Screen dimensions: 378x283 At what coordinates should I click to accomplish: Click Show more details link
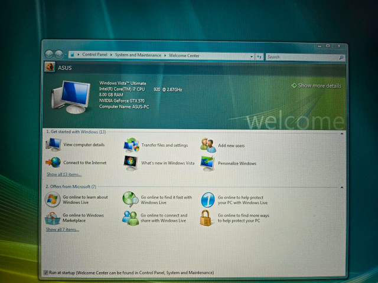[320, 85]
